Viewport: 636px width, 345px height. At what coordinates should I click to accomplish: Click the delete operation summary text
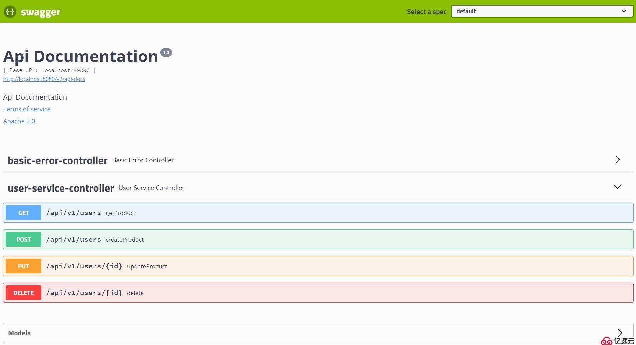(135, 293)
